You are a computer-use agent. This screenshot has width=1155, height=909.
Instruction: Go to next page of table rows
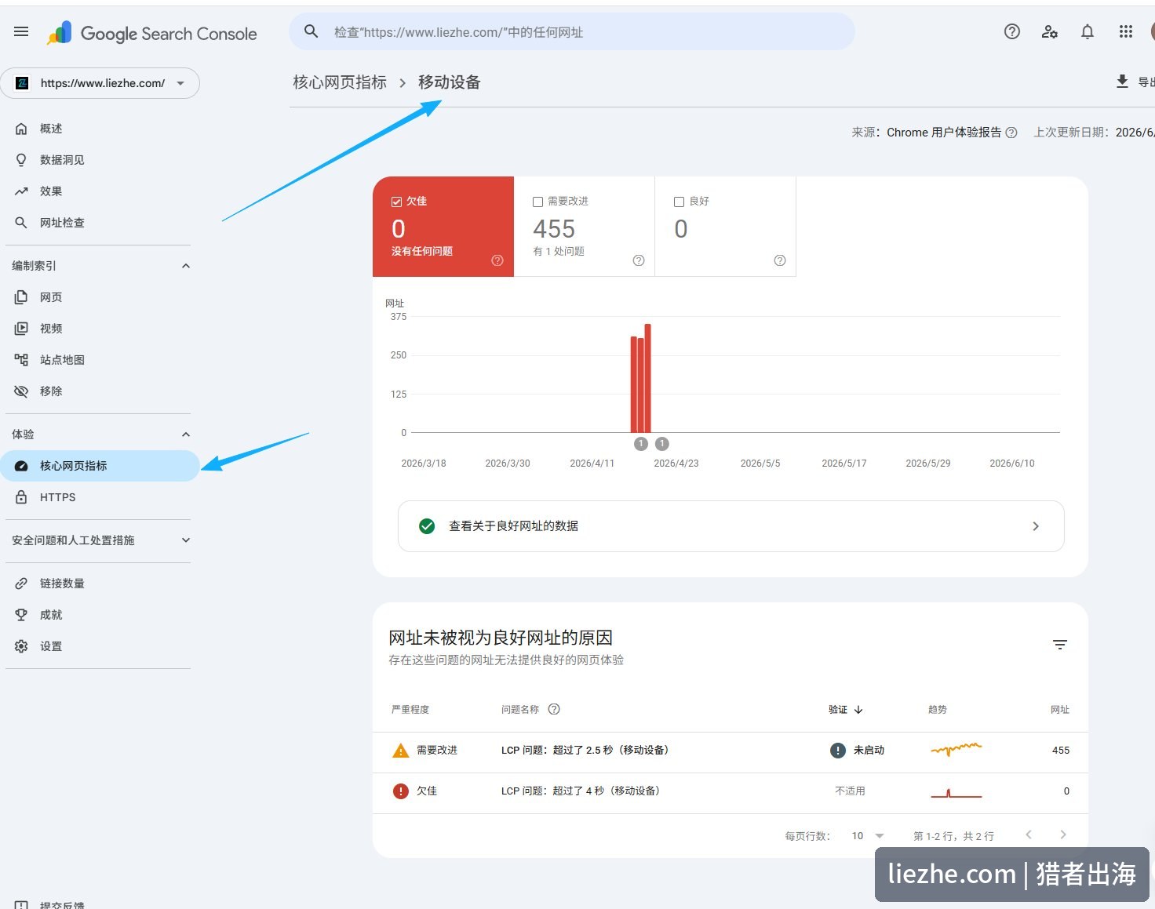click(1063, 834)
